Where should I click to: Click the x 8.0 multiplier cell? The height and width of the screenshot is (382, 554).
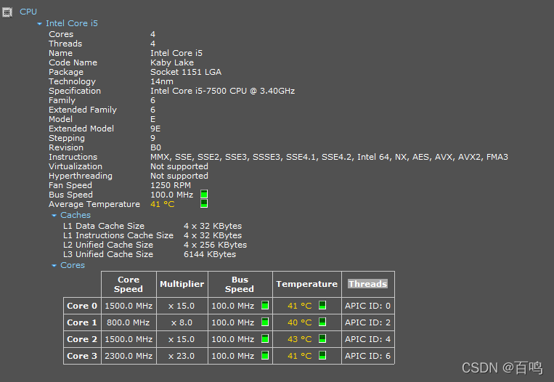coord(182,322)
